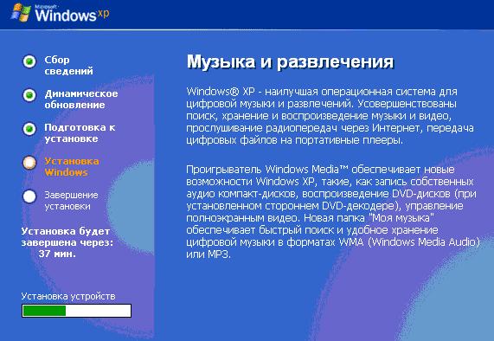
Task: Click the device installation progress bar
Action: [76, 311]
